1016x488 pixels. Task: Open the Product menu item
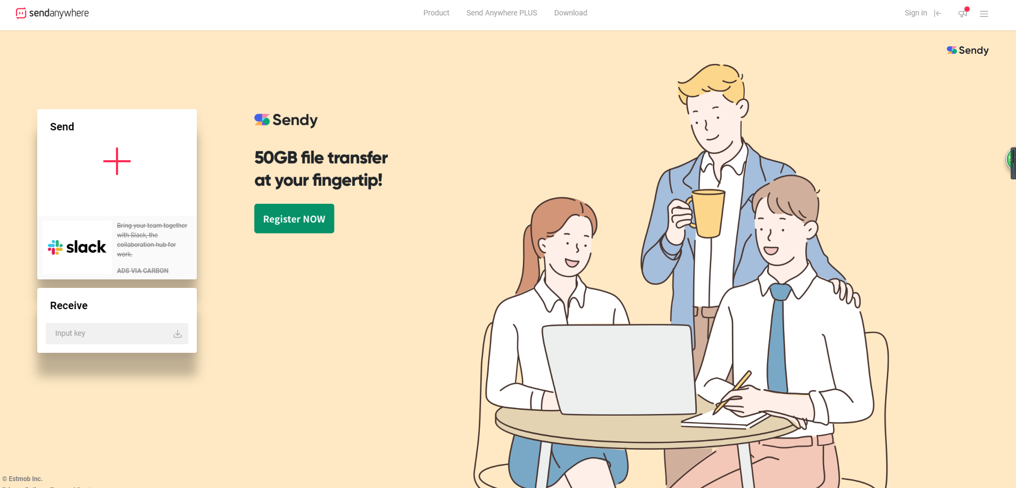[436, 13]
